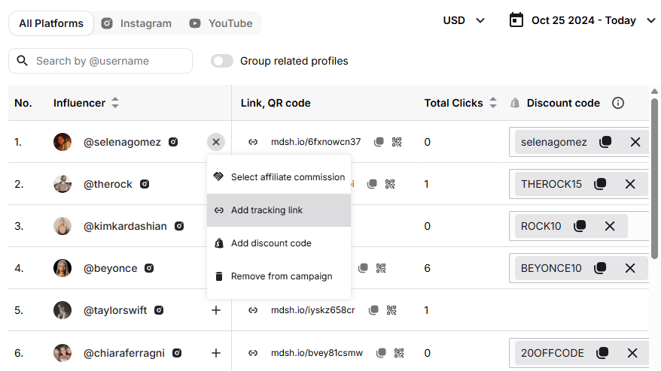
Task: Sort the Influencer column
Action: [115, 103]
